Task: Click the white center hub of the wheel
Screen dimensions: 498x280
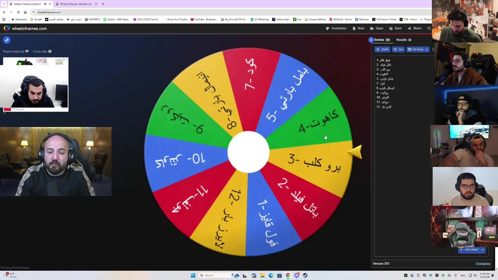Action: pyautogui.click(x=248, y=152)
